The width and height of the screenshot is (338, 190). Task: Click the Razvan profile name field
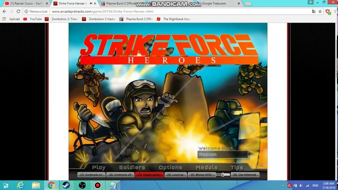pos(223,154)
